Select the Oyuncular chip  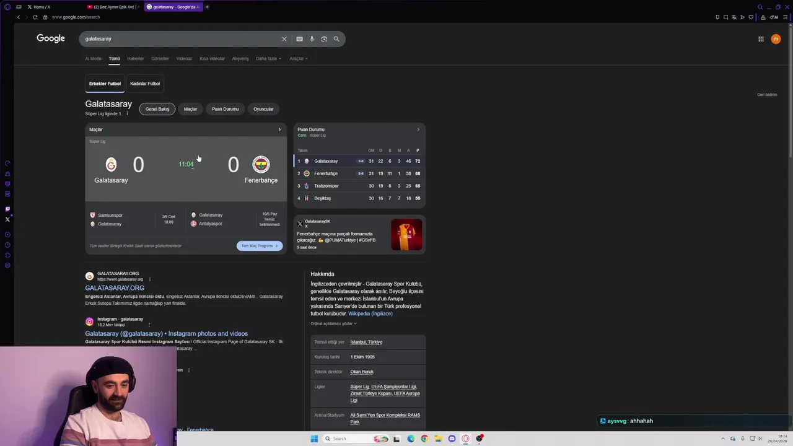click(263, 109)
